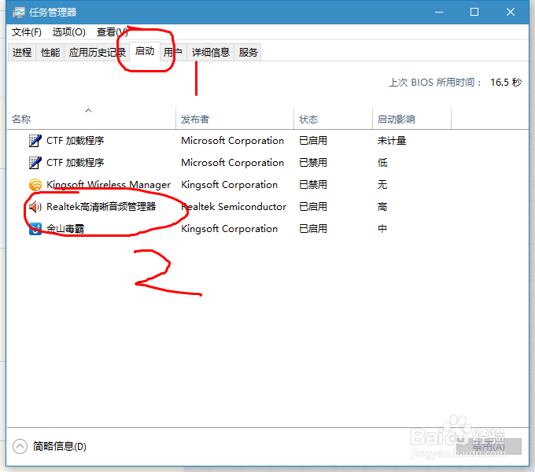Screen dimensions: 535x472
Task: Click the 中 startup impact value
Action: 382,229
